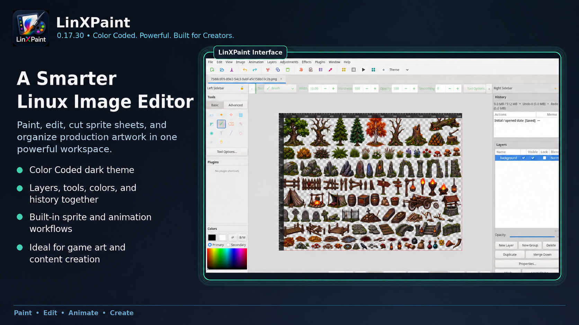The height and width of the screenshot is (325, 579).
Task: Increase Width with the plus button
Action: tap(333, 89)
